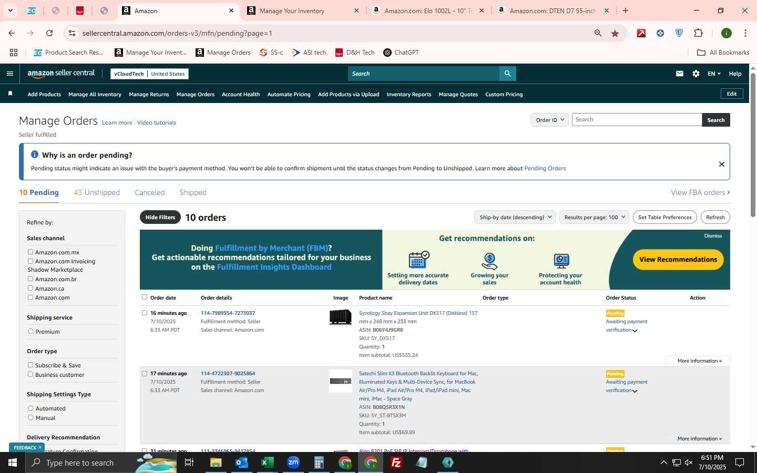Open Manage All Inventory menu item

pos(95,95)
